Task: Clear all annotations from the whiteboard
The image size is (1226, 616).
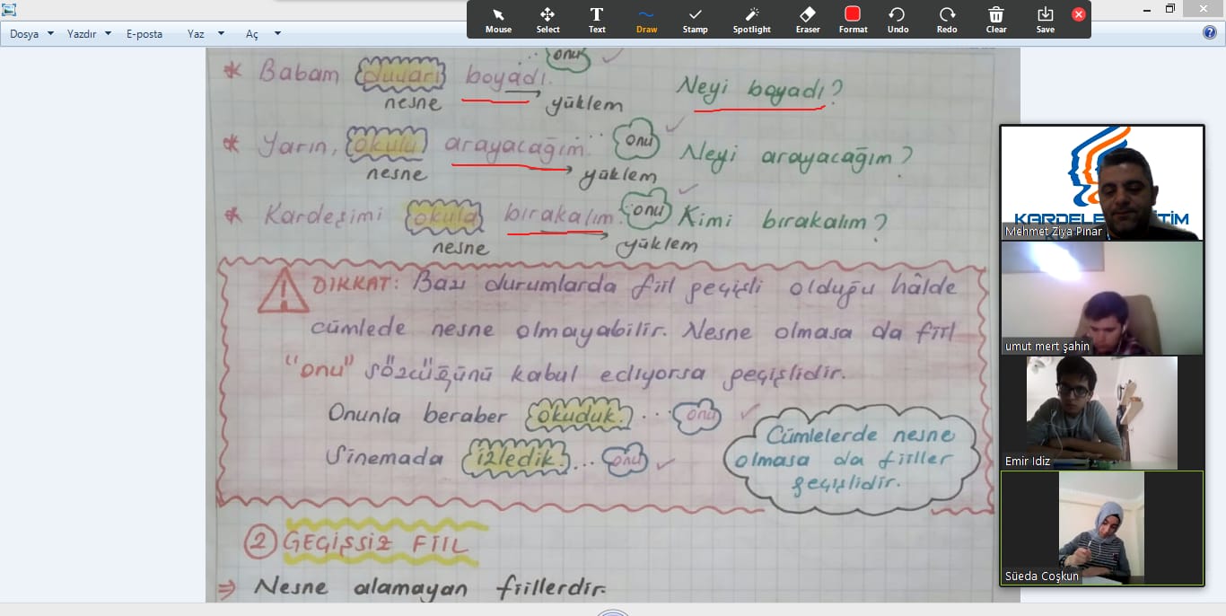Action: pos(996,19)
